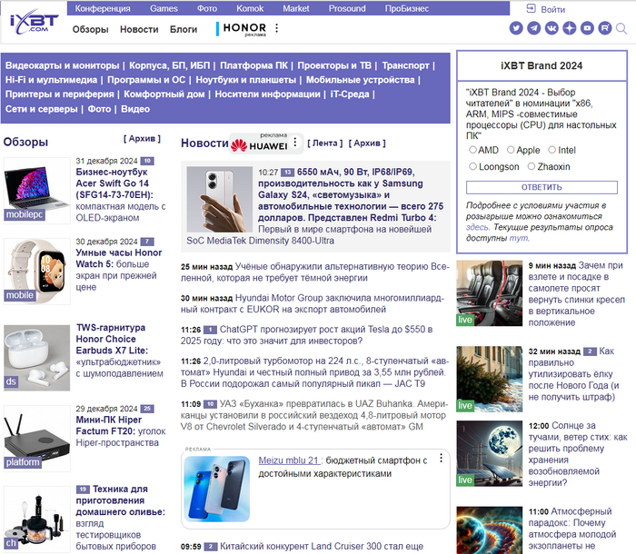Open the VK social icon
Image resolution: width=636 pixels, height=554 pixels.
coord(552,28)
